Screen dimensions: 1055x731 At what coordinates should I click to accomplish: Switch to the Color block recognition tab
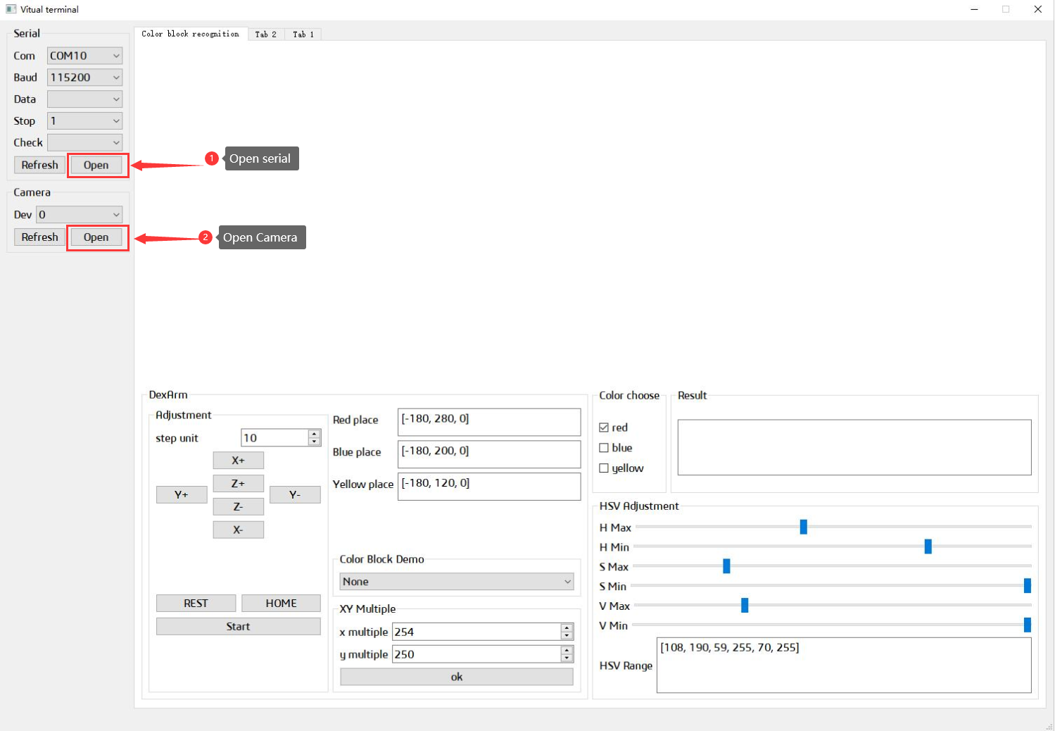click(x=191, y=34)
